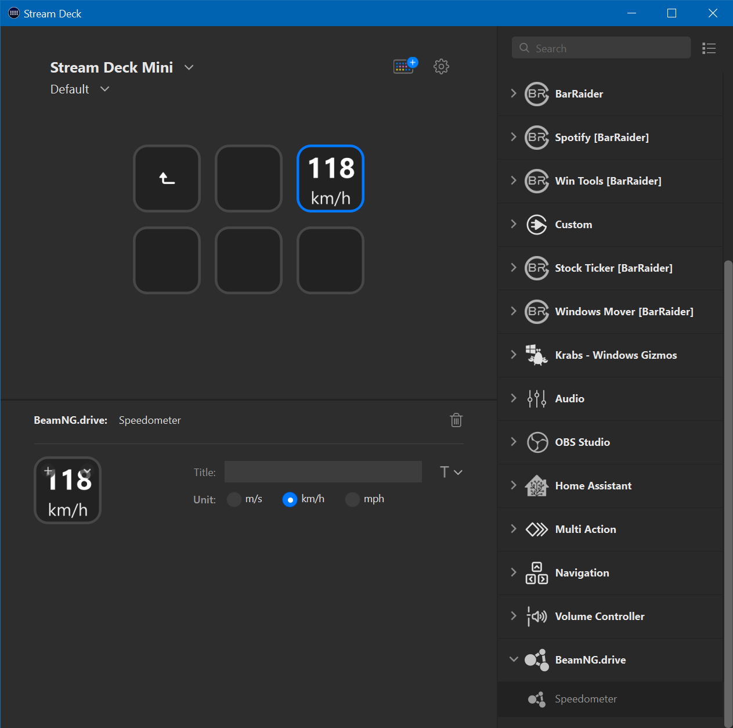
Task: Click the Home Assistant label
Action: (x=593, y=486)
